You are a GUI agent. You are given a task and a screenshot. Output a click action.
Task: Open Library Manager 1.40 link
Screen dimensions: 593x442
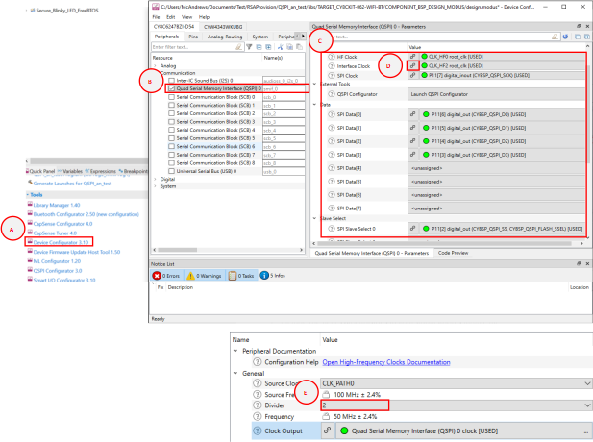point(57,205)
